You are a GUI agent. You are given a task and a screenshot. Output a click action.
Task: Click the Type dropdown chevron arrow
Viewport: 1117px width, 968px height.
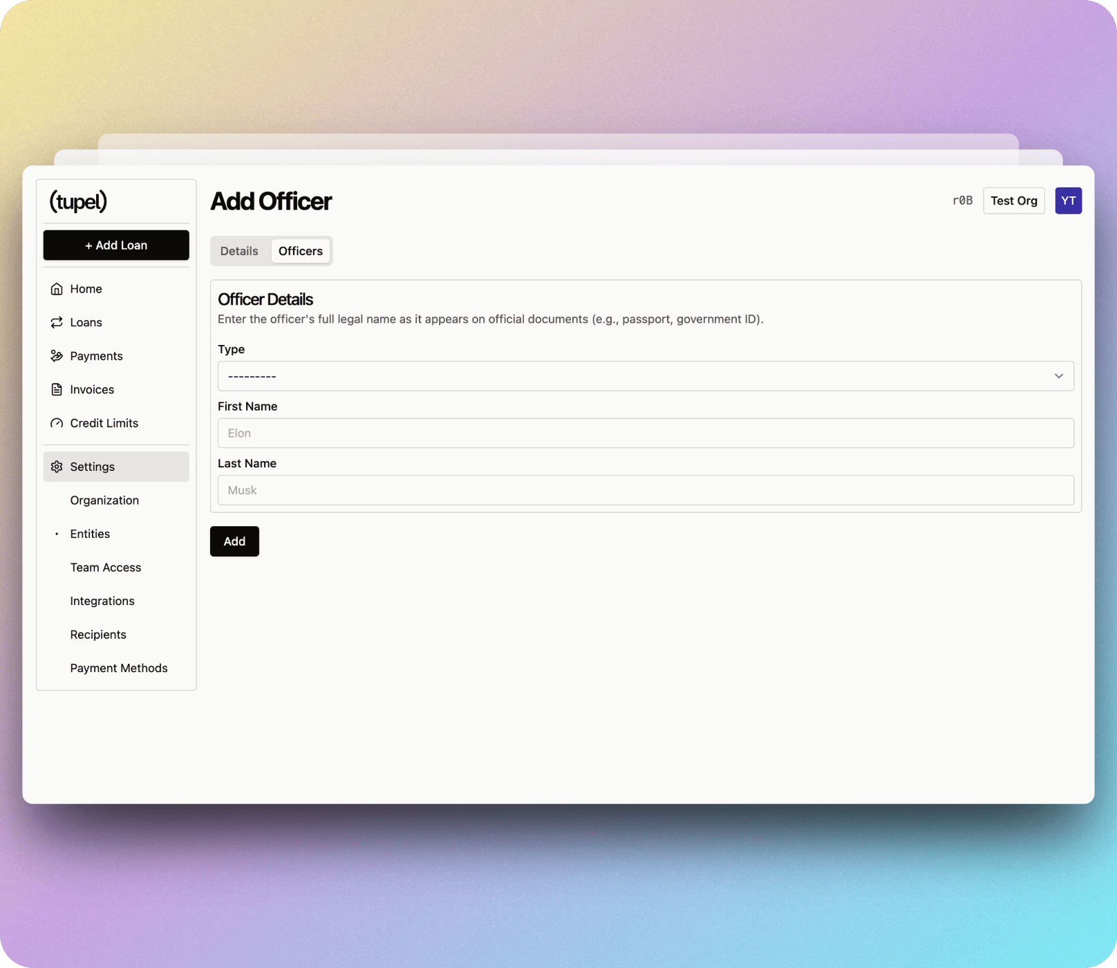(1058, 376)
